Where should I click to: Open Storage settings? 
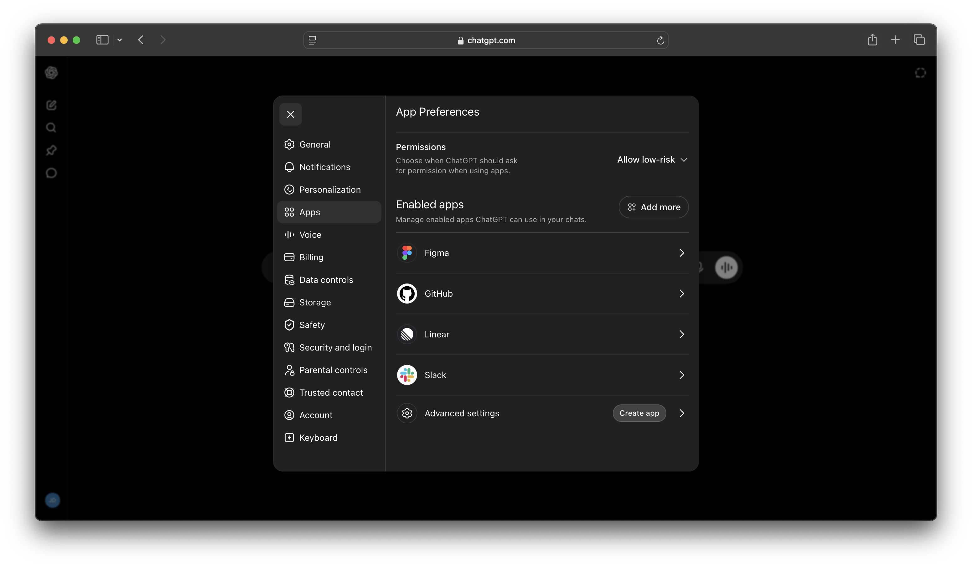point(329,302)
